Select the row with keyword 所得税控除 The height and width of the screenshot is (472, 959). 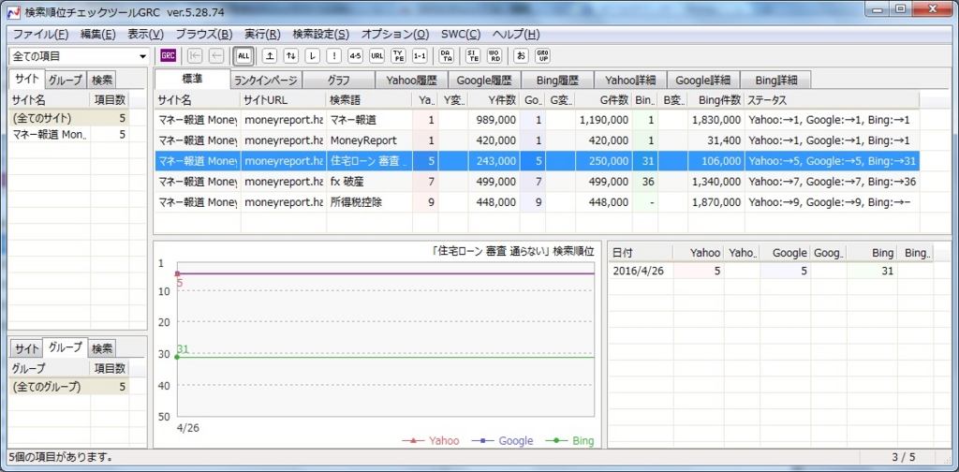coord(537,201)
